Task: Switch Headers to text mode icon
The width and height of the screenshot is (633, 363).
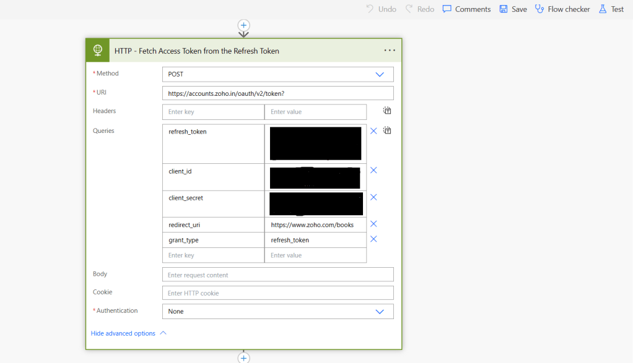Action: (x=387, y=111)
